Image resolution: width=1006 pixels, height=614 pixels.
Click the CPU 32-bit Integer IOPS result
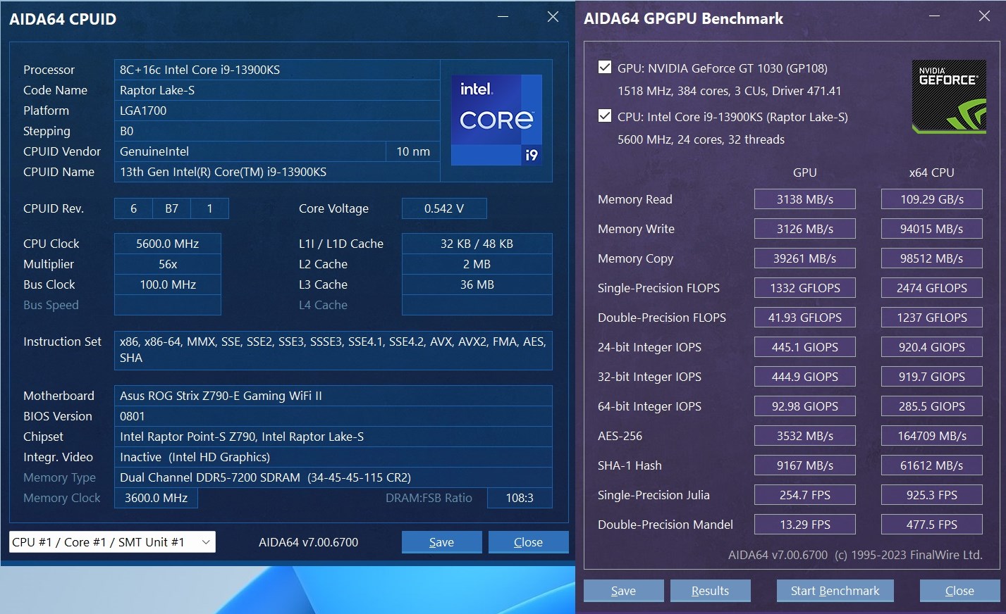pos(932,377)
